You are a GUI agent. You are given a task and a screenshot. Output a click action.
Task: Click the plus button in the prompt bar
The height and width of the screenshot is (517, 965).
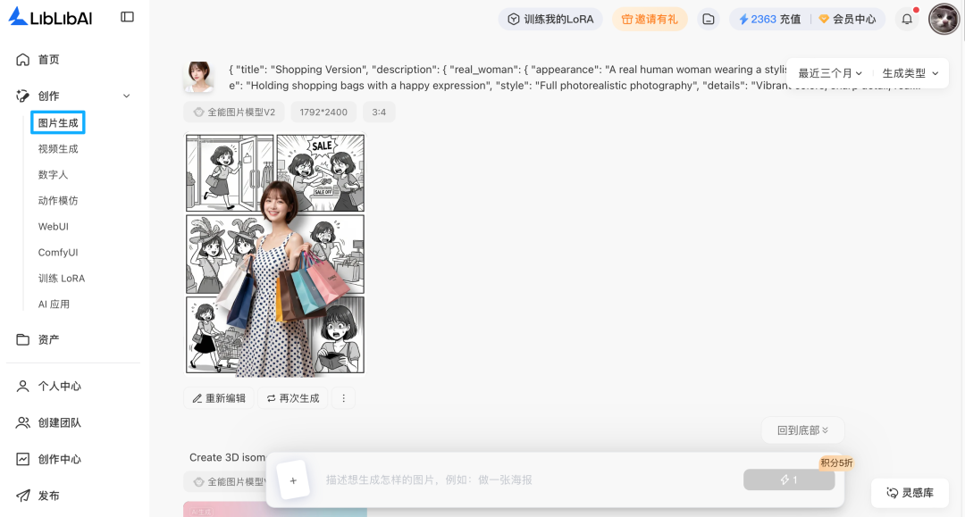293,479
